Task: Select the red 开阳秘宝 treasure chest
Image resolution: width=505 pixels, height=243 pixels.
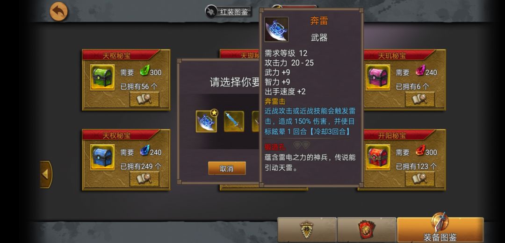Action: (x=378, y=157)
